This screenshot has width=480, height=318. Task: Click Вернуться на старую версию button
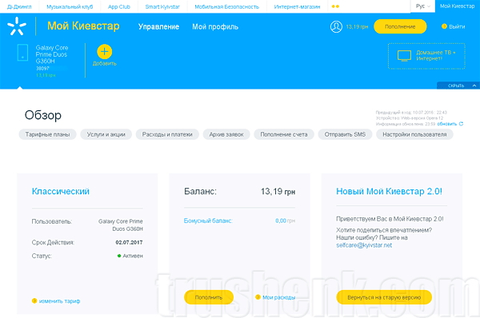coord(384,297)
